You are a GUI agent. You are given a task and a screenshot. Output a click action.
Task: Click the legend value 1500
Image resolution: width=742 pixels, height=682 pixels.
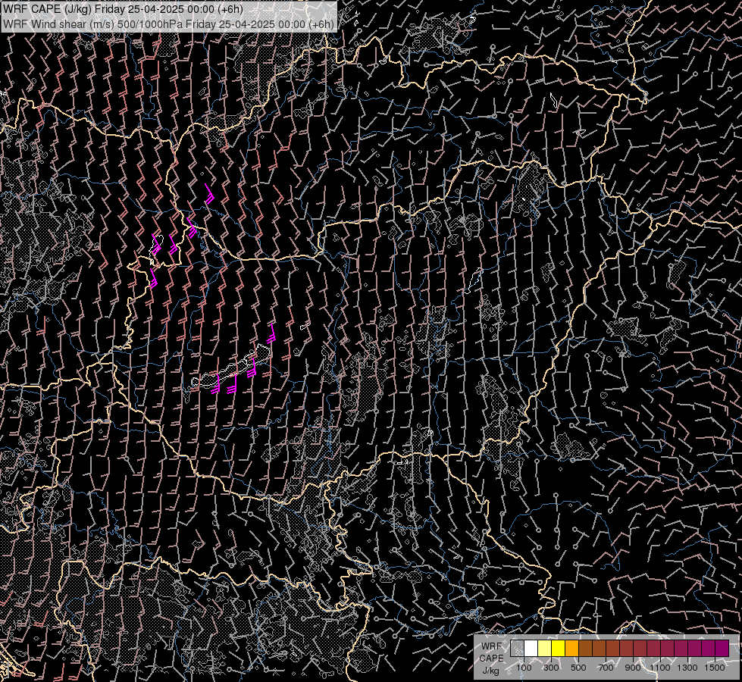tap(715, 668)
